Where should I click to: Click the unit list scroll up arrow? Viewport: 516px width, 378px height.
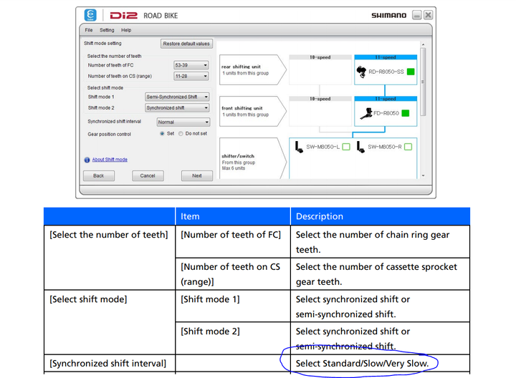click(x=424, y=44)
